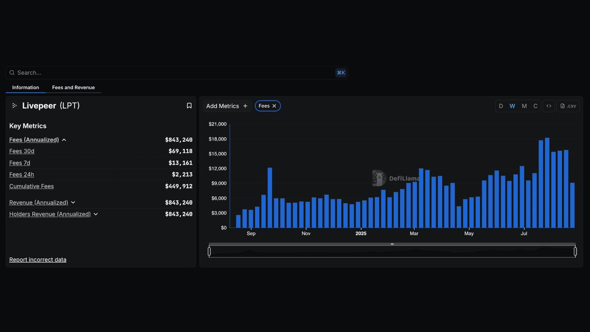This screenshot has height=332, width=590.
Task: Open embed code via the <> icon
Action: (549, 106)
